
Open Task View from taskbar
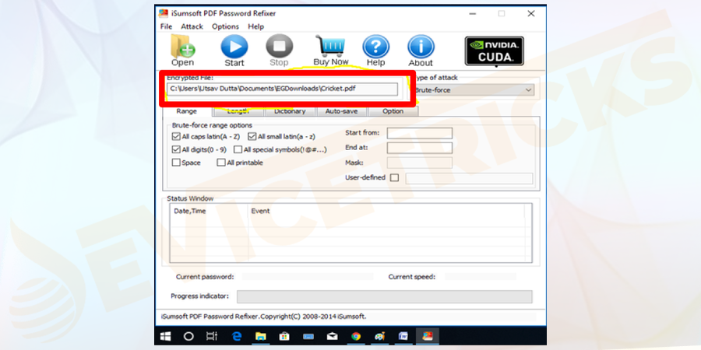click(211, 336)
